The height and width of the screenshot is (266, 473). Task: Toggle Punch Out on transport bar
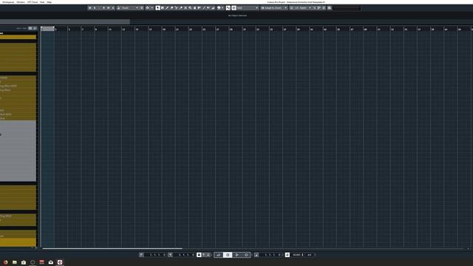pos(208,255)
